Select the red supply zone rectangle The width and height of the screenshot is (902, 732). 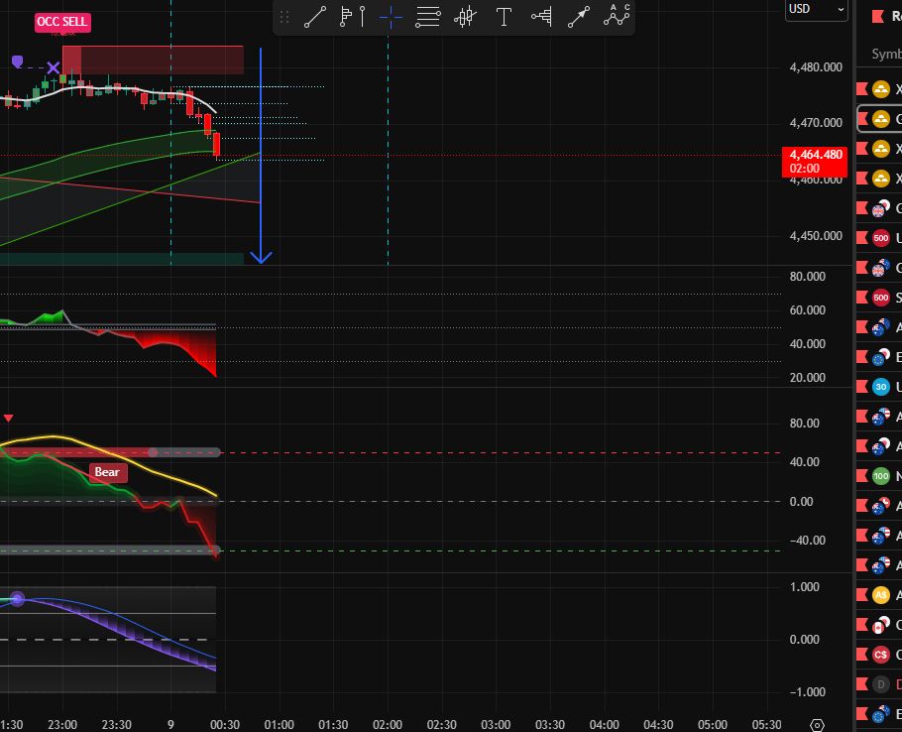point(153,60)
